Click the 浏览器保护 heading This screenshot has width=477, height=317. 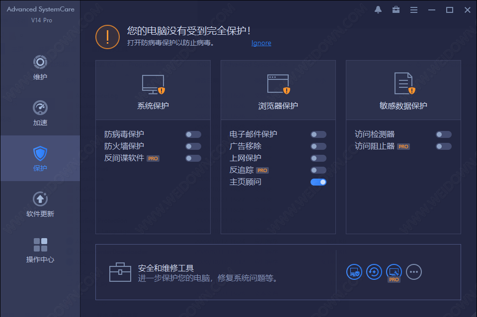tap(278, 106)
